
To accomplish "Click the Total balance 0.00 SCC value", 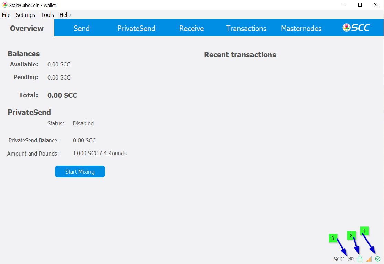I will tap(62, 95).
